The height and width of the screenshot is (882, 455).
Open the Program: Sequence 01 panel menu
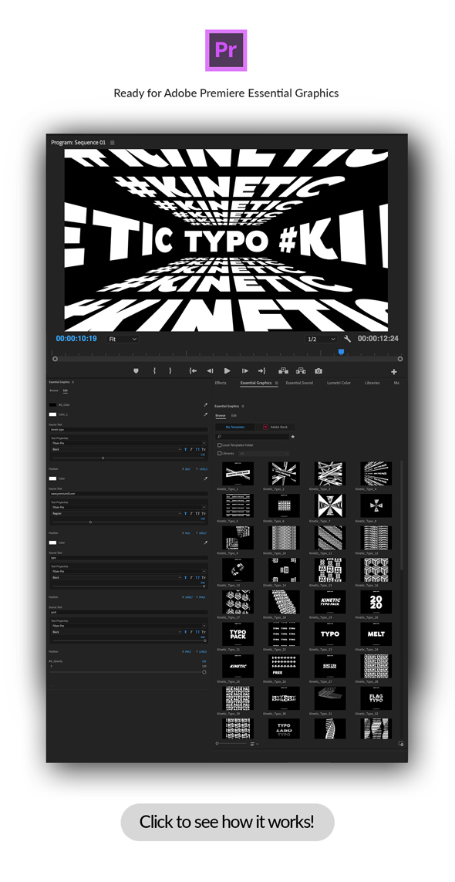pyautogui.click(x=112, y=143)
